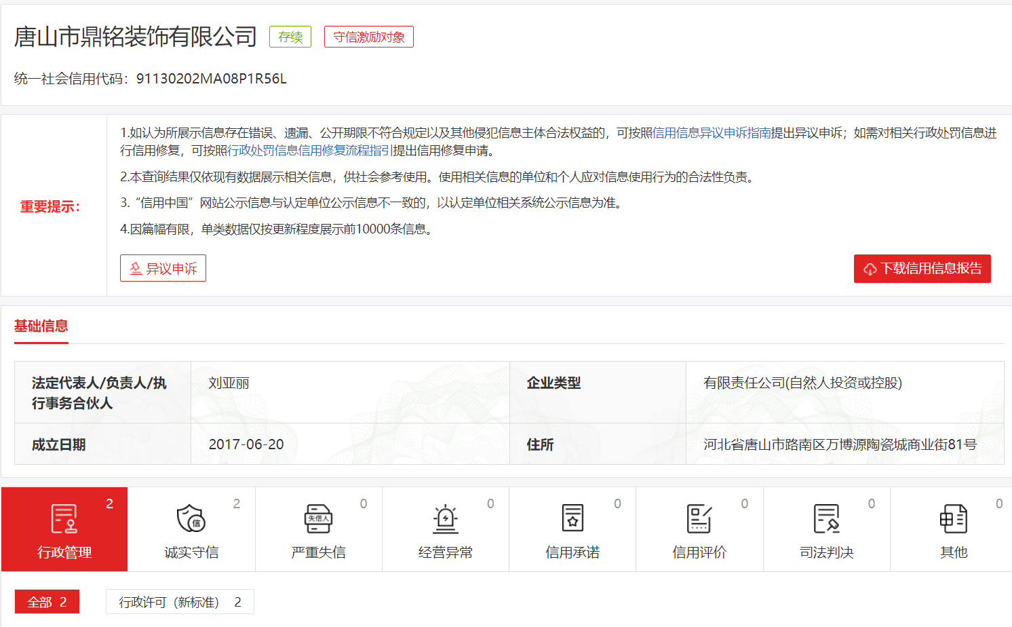1012x627 pixels.
Task: Open the 信用信息异议申诉指南 link
Action: 712,133
